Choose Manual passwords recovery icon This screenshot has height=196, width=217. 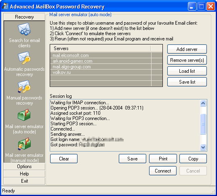click(24, 86)
